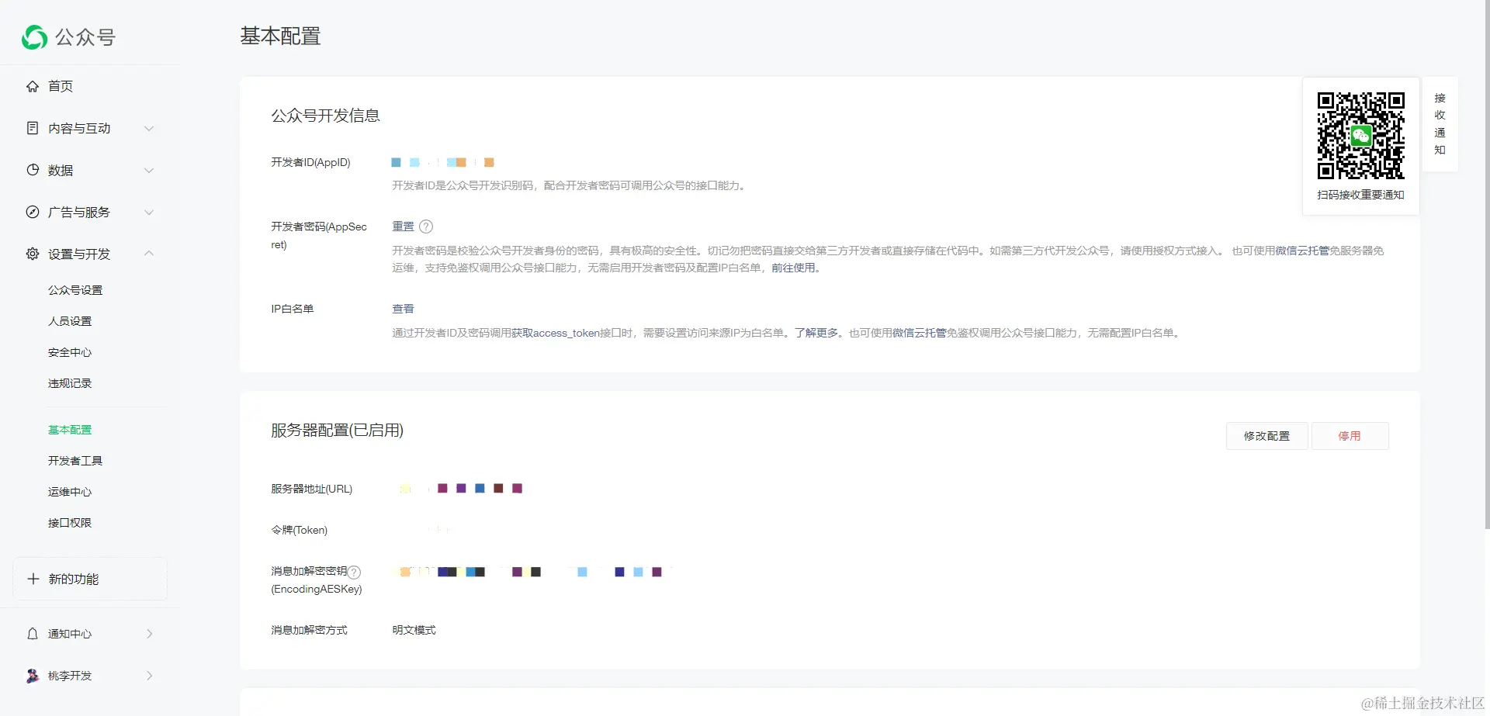Viewport: 1490px width, 716px height.
Task: Click the 广告与服务 icon
Action: tap(32, 212)
